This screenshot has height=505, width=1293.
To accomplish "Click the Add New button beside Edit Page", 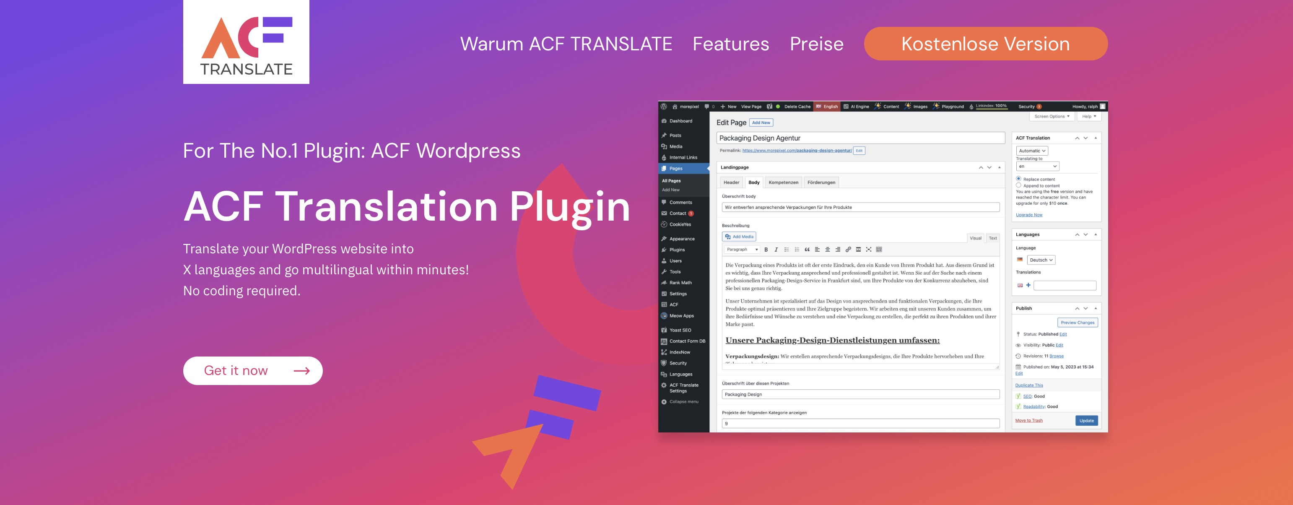I will pyautogui.click(x=761, y=122).
